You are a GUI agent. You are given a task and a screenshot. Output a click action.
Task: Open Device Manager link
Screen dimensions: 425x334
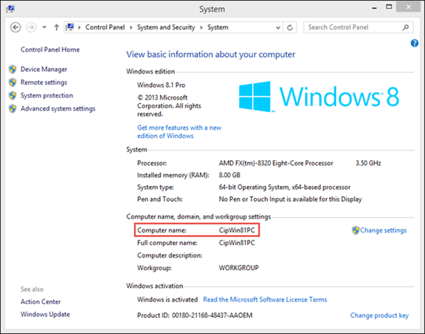[44, 70]
